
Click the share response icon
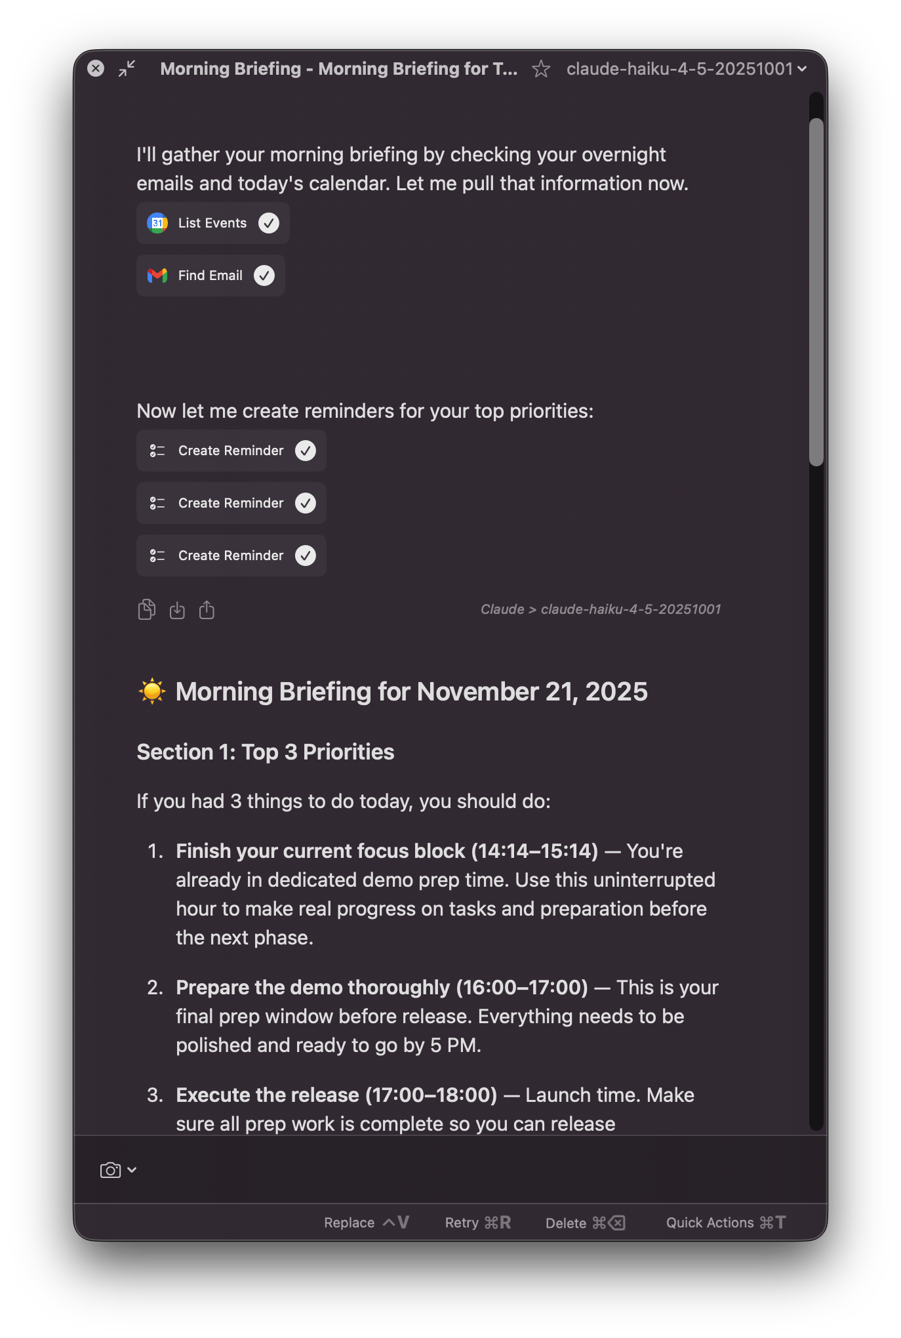point(207,610)
